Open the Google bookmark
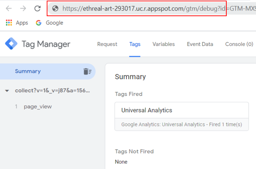Viewport: 256px width, 169px height. [50, 23]
